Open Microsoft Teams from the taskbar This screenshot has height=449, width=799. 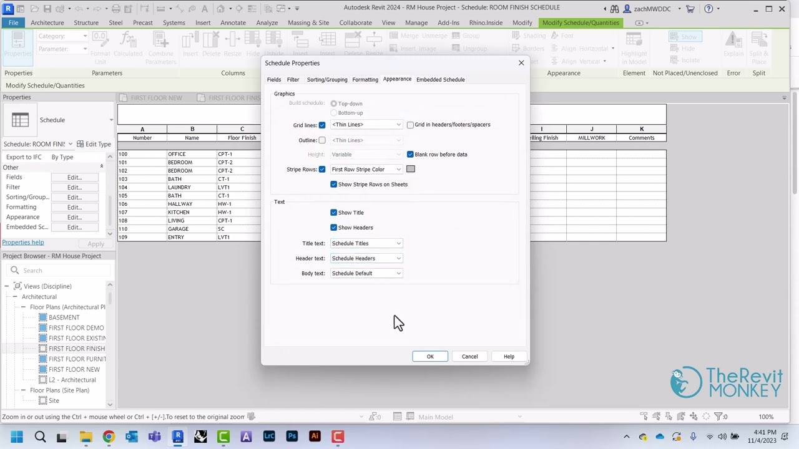click(x=154, y=437)
